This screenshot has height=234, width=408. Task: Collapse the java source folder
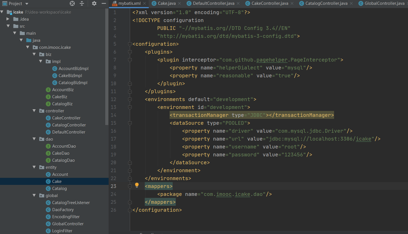(x=21, y=40)
